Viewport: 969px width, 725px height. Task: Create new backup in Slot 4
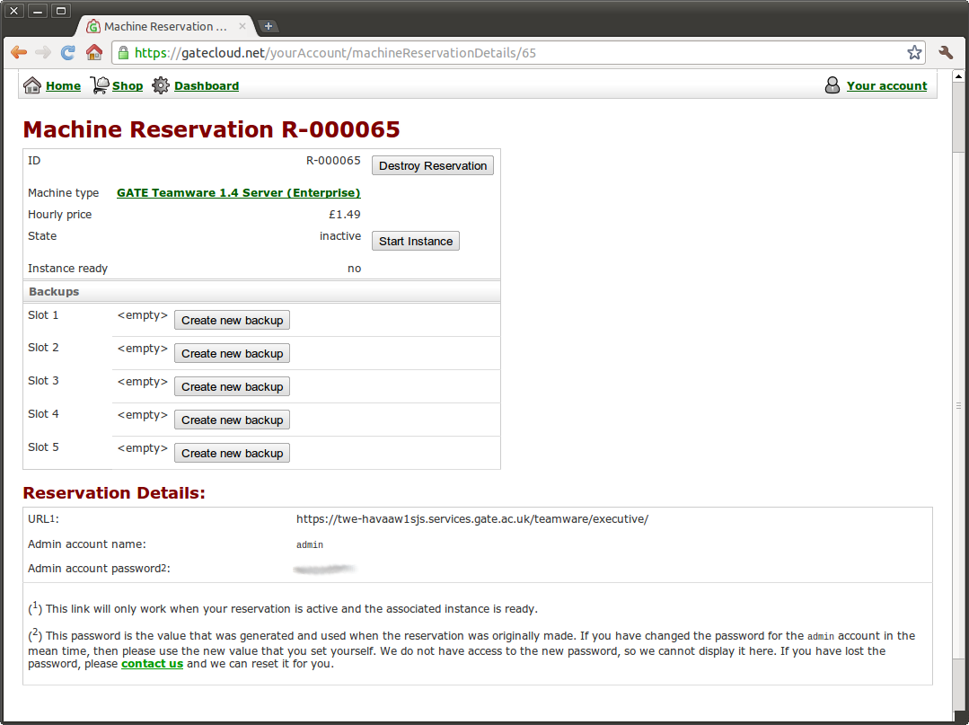pyautogui.click(x=233, y=420)
